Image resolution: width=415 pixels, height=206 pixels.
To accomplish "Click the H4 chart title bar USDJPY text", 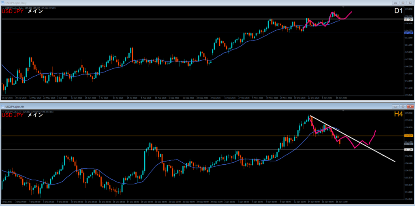I will [16, 106].
